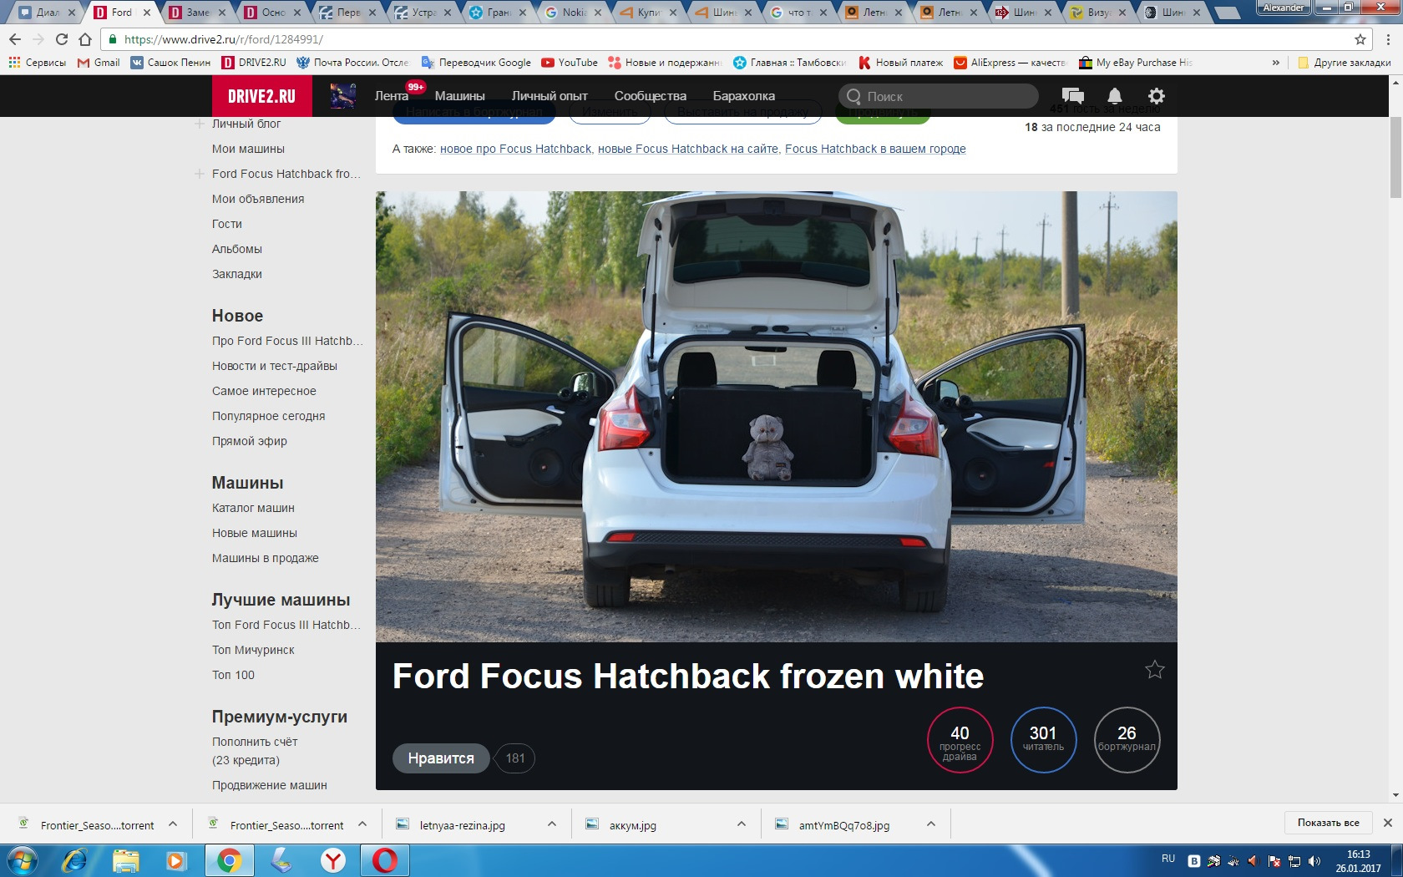Click the page vertical scrollbar thumb
This screenshot has height=877, width=1403.
tap(1395, 157)
